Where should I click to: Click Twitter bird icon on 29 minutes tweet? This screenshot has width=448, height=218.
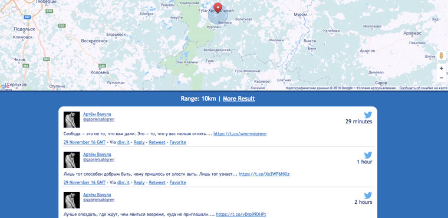[x=368, y=115]
